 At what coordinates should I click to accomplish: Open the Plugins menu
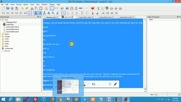click(x=52, y=5)
